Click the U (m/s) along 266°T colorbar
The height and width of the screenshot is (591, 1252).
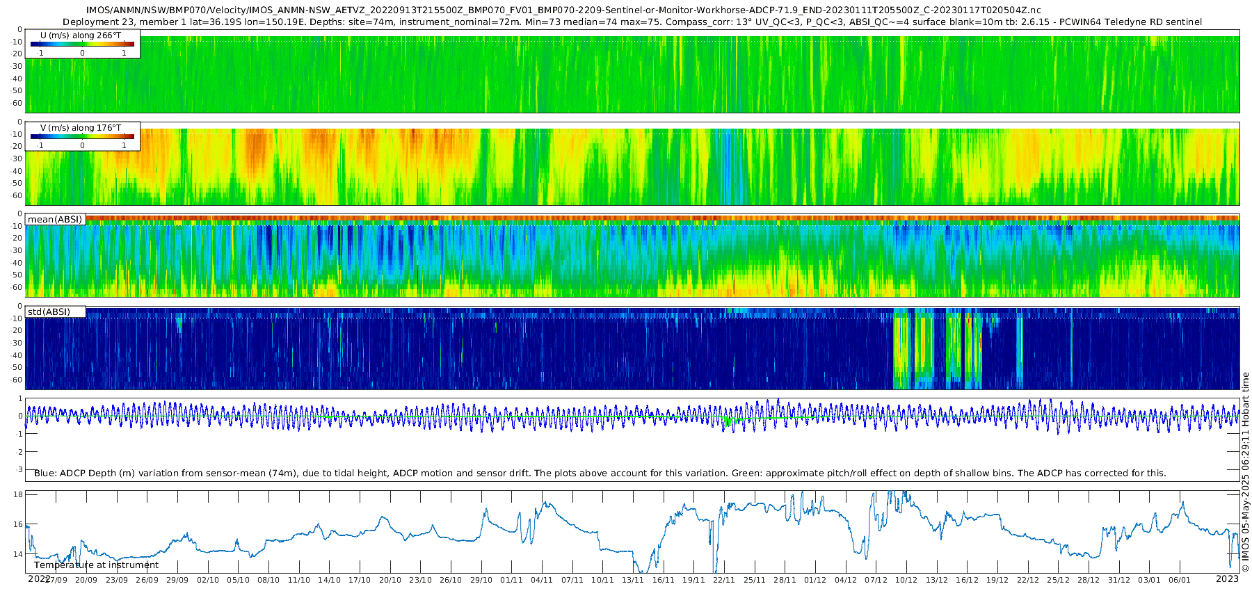coord(82,44)
